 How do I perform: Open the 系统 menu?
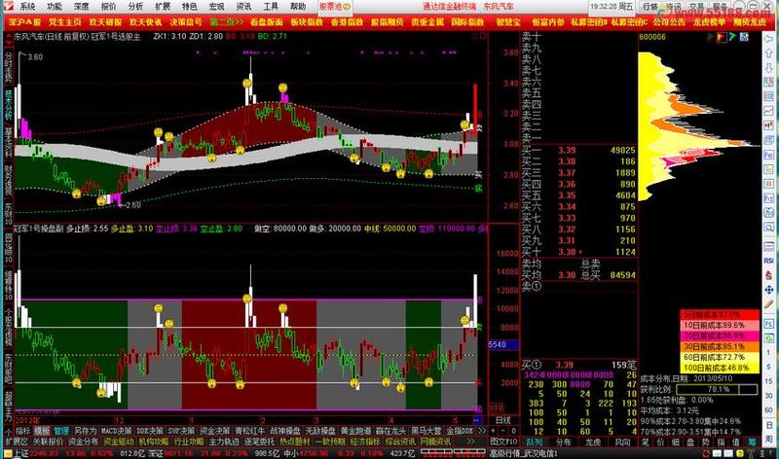(27, 7)
